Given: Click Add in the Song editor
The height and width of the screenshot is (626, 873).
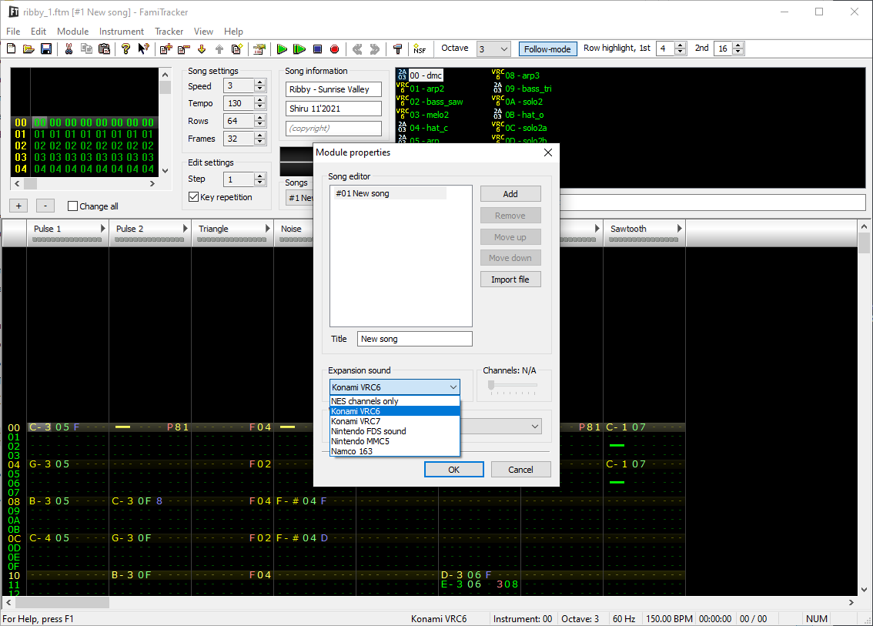Looking at the screenshot, I should [510, 194].
